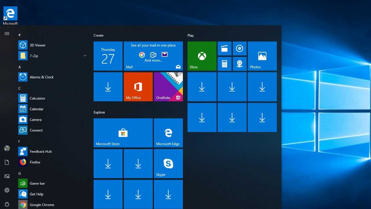This screenshot has height=209, width=371.
Task: Open Alarms & Clock from the app list
Action: pyautogui.click(x=54, y=77)
